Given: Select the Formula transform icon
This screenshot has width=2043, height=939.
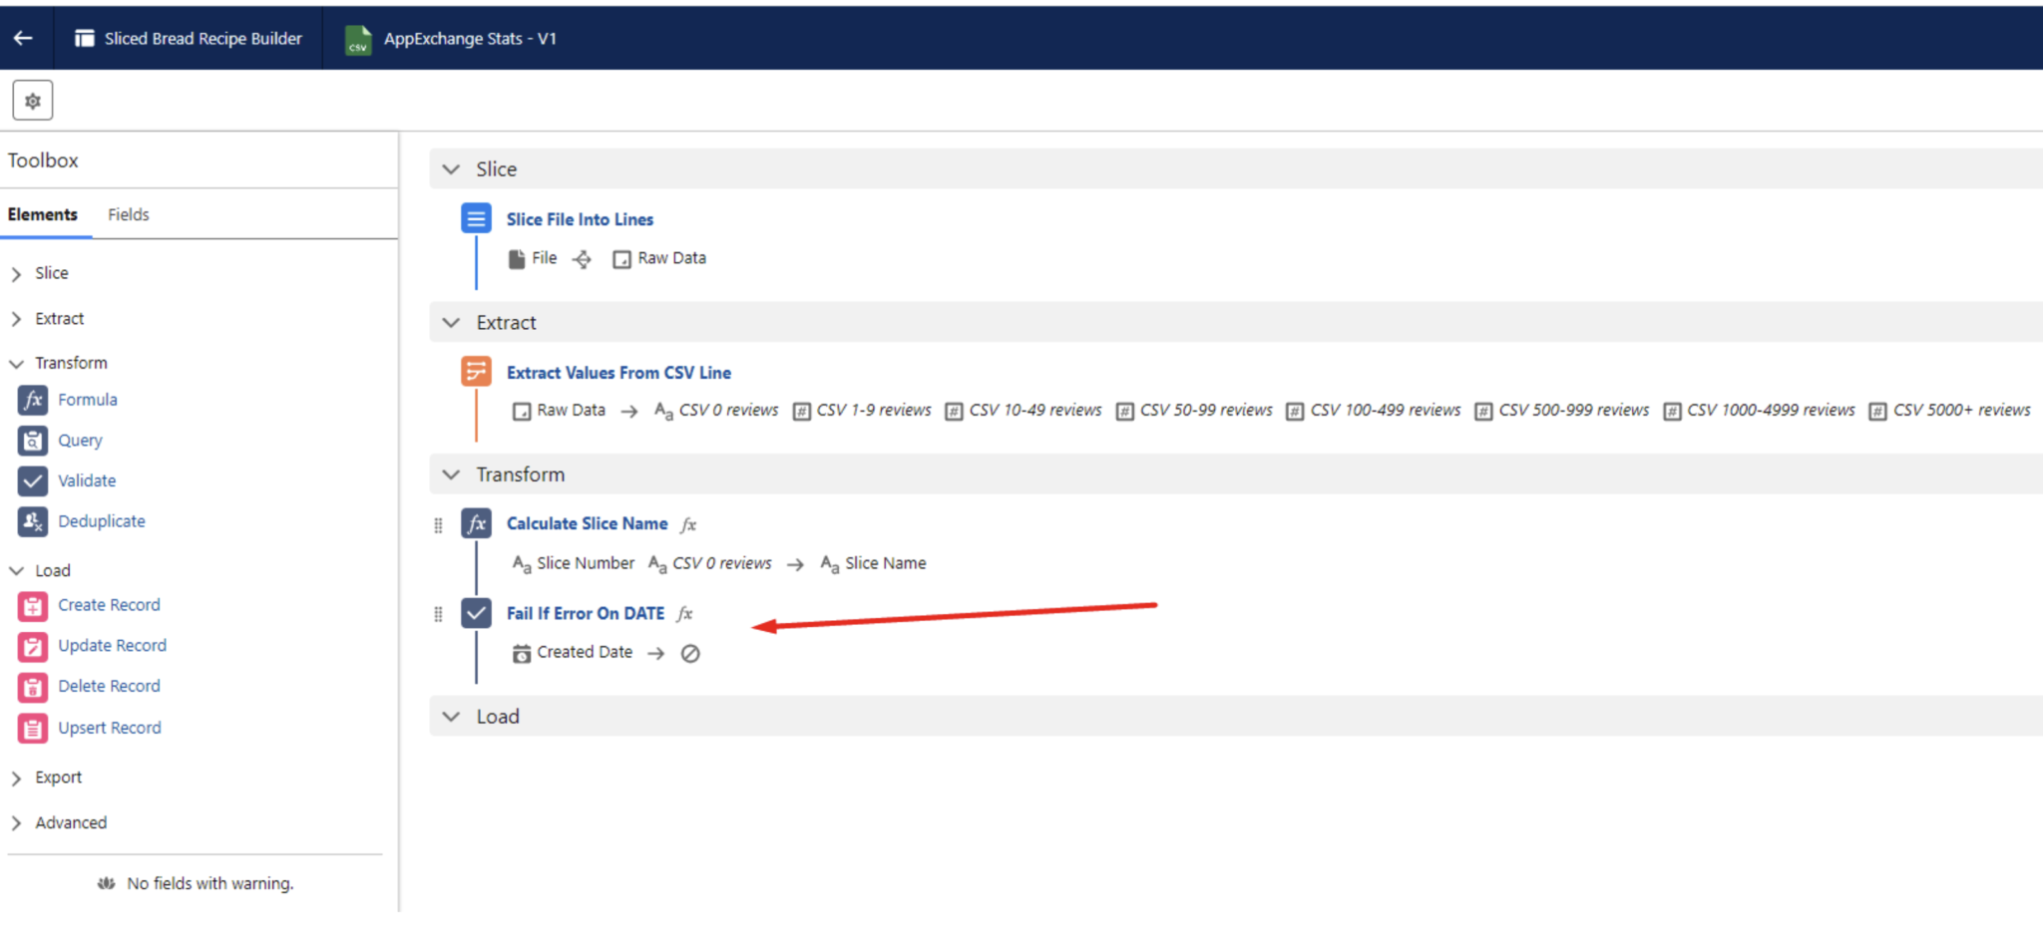Looking at the screenshot, I should coord(32,400).
